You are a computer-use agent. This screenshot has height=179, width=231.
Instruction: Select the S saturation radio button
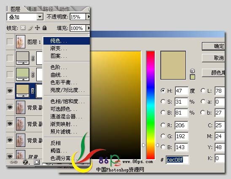pyautogui.click(x=163, y=102)
